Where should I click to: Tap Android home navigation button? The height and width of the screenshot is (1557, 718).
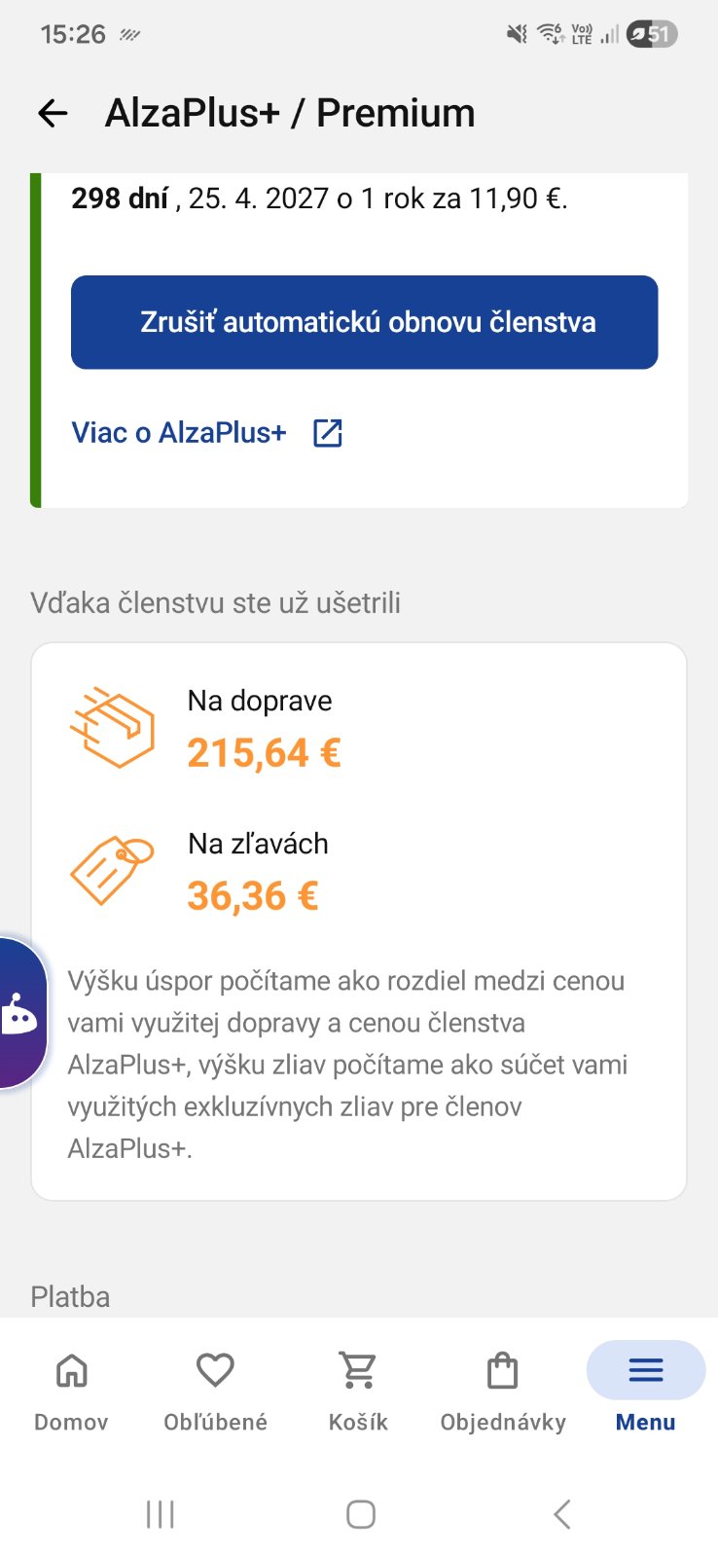pos(361,1514)
